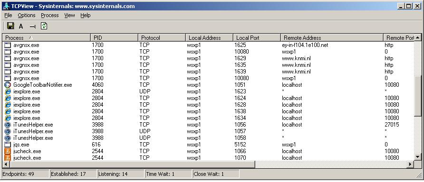424x182 pixels.
Task: Click the jqs.exe process icon
Action: point(8,145)
